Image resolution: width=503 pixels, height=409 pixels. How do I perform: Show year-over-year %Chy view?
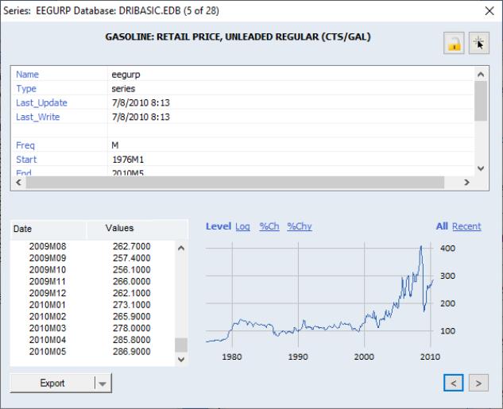pyautogui.click(x=299, y=226)
